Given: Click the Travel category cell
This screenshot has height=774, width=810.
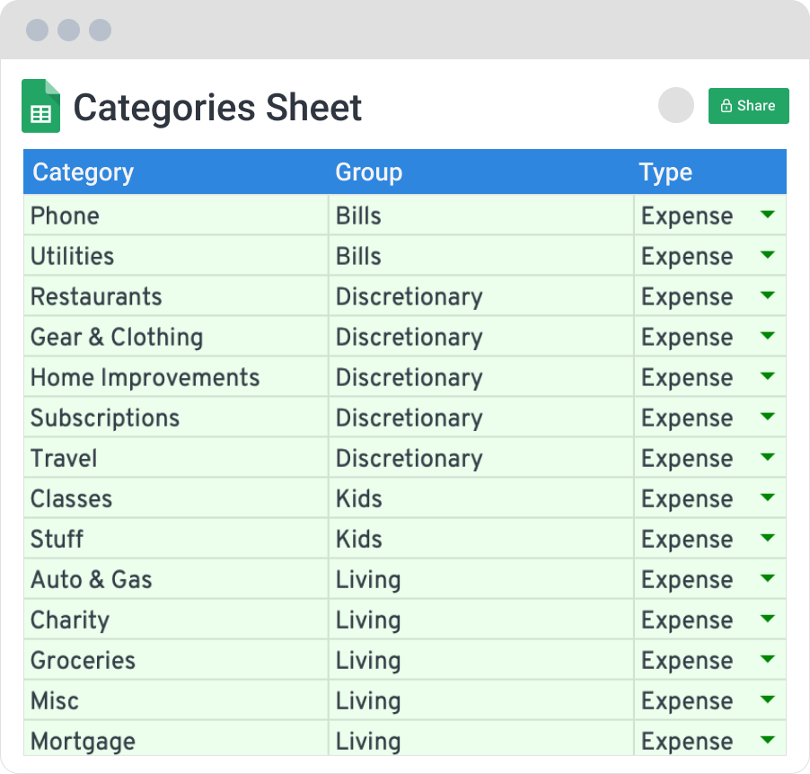Looking at the screenshot, I should click(176, 458).
